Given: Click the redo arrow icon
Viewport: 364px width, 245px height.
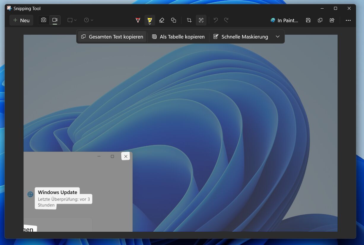Looking at the screenshot, I should pos(226,20).
